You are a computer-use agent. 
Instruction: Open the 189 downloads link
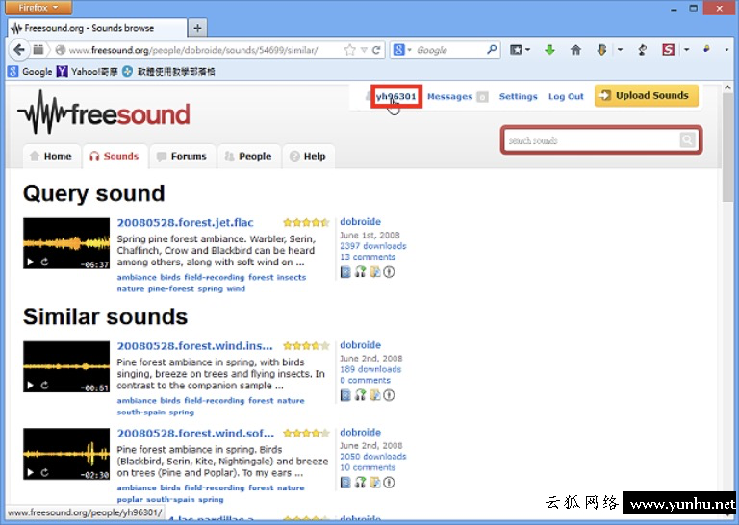coord(370,369)
